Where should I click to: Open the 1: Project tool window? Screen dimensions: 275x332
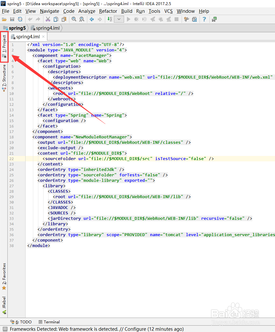tap(4, 47)
